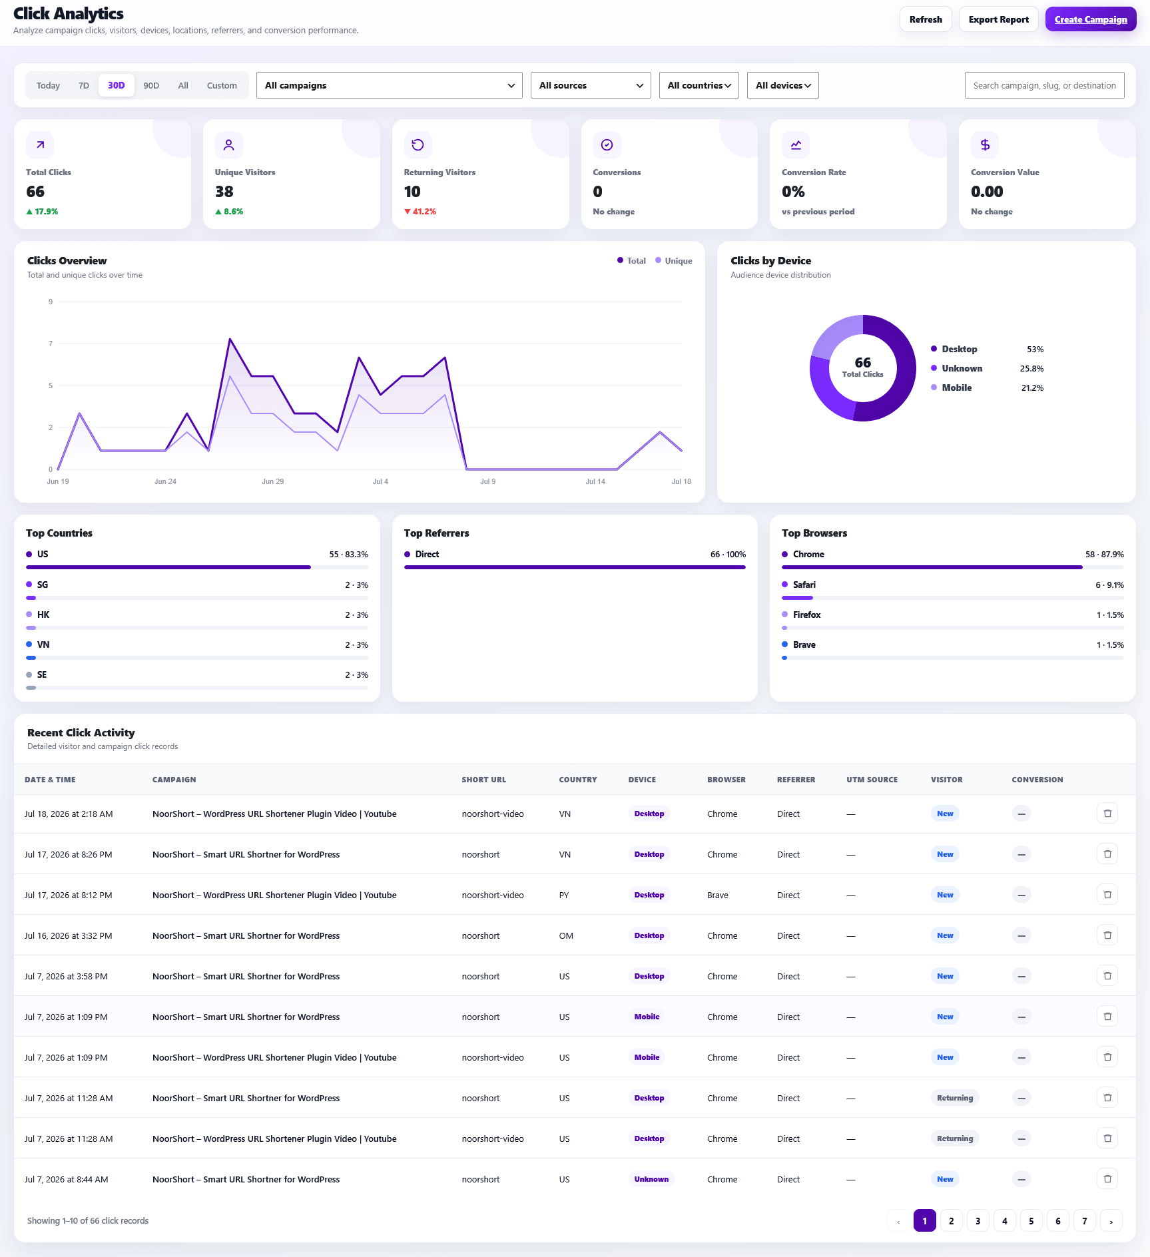Open the All devices dropdown
Image resolution: width=1150 pixels, height=1257 pixels.
(783, 85)
